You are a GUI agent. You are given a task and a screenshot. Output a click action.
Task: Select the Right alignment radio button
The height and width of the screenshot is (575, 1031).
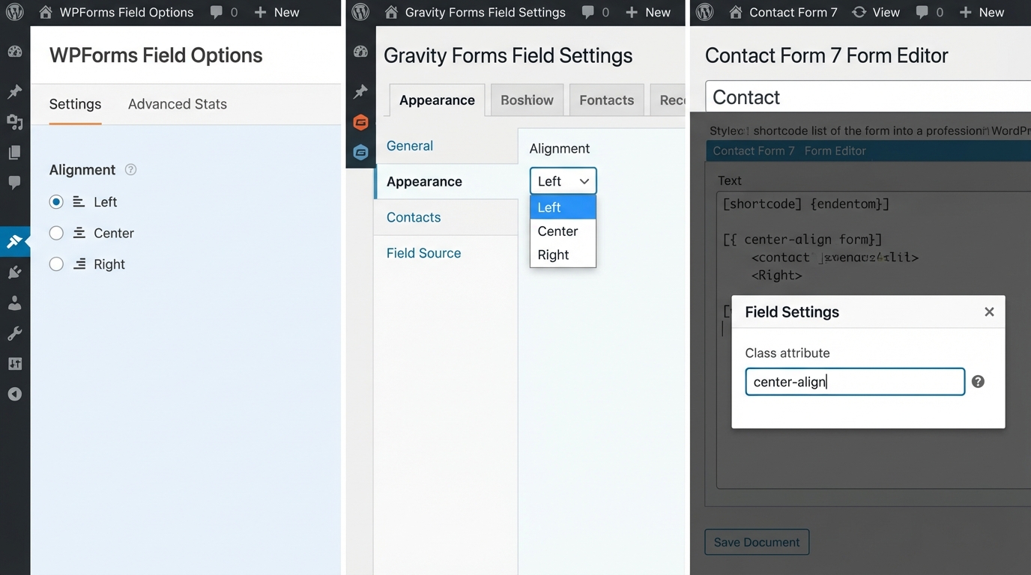coord(56,264)
